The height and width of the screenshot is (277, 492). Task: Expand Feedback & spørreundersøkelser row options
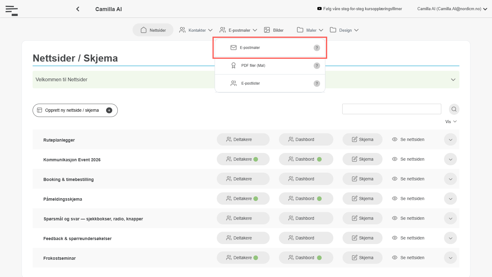450,238
